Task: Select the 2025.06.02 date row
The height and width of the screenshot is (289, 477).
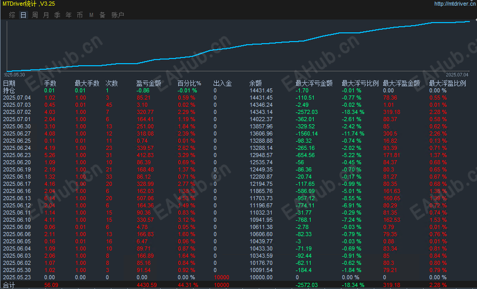Action: pos(17,263)
